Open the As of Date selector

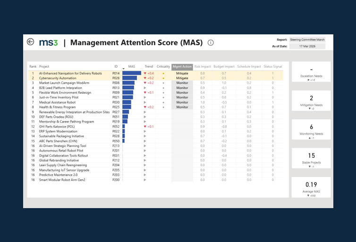pyautogui.click(x=307, y=46)
